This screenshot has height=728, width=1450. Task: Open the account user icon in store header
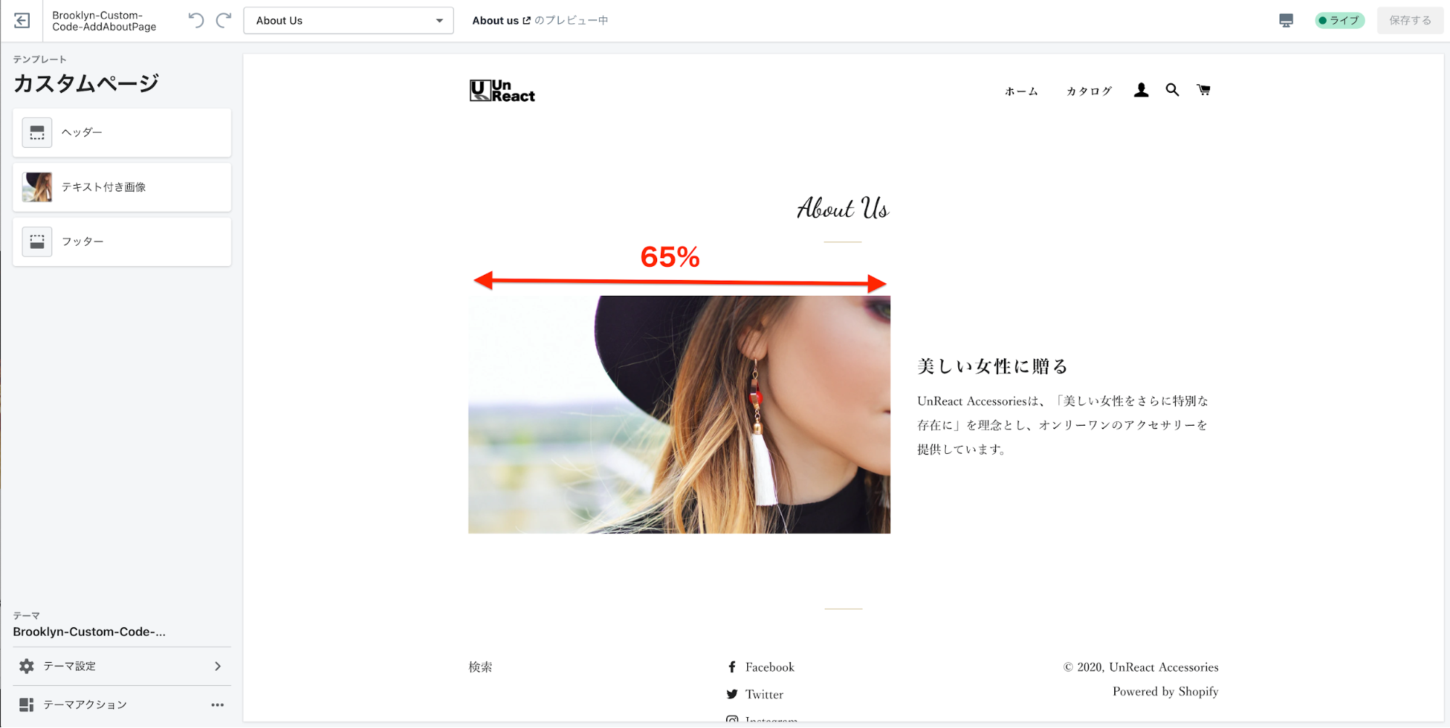click(1141, 90)
